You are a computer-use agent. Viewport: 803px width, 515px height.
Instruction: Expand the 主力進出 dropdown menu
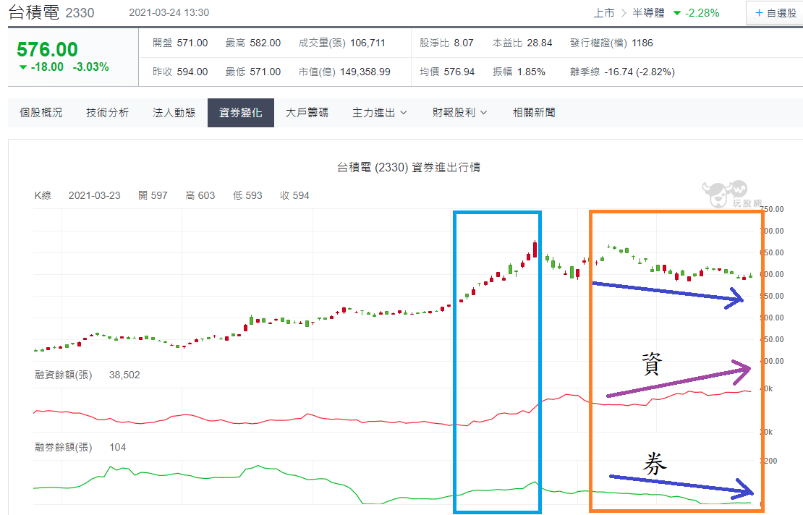(380, 113)
